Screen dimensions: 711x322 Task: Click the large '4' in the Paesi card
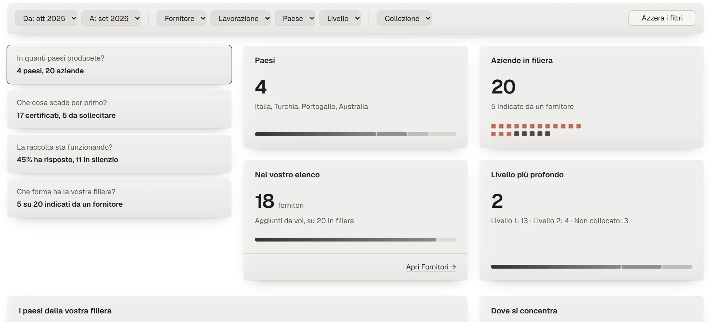point(261,87)
